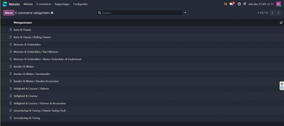Open the activities clock icon
Image resolution: width=284 pixels, height=126 pixels.
click(239, 4)
